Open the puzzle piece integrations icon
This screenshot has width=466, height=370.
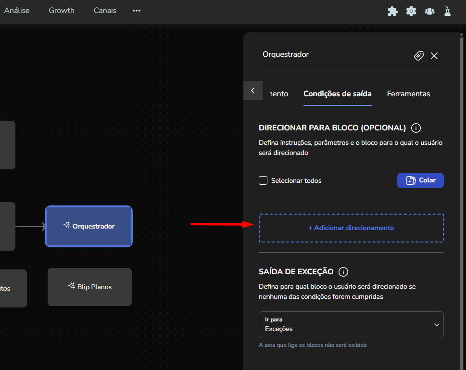[x=393, y=11]
